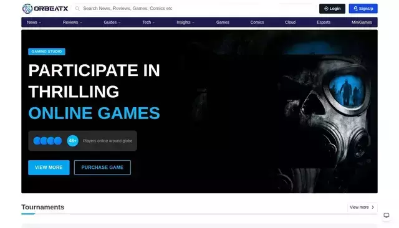Click the 48+ players online badge

(x=72, y=141)
